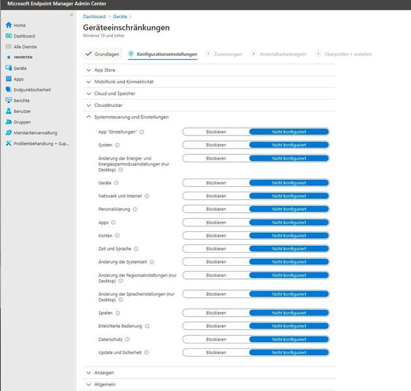411x391 pixels.
Task: Set App "Einstellungen" to Blockieren
Action: point(216,132)
